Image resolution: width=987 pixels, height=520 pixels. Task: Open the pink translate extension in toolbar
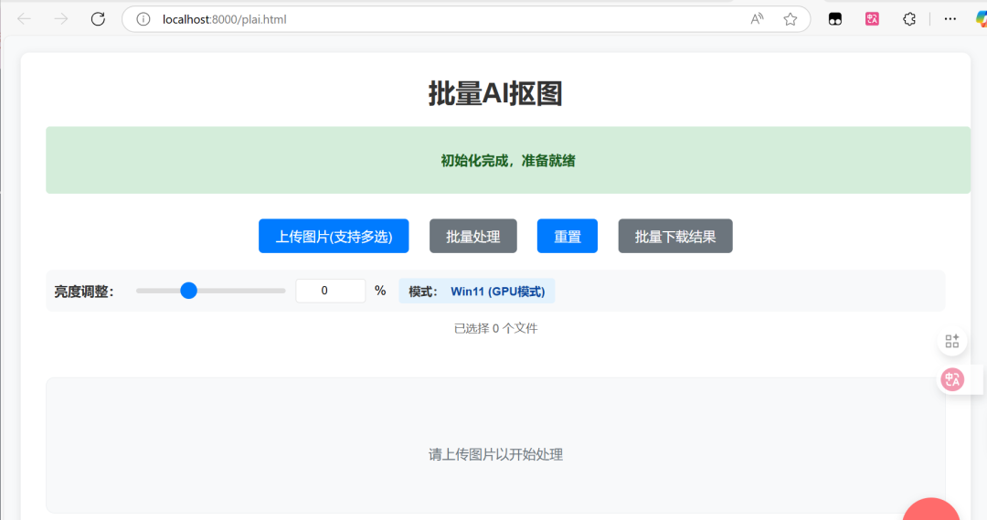tap(872, 19)
